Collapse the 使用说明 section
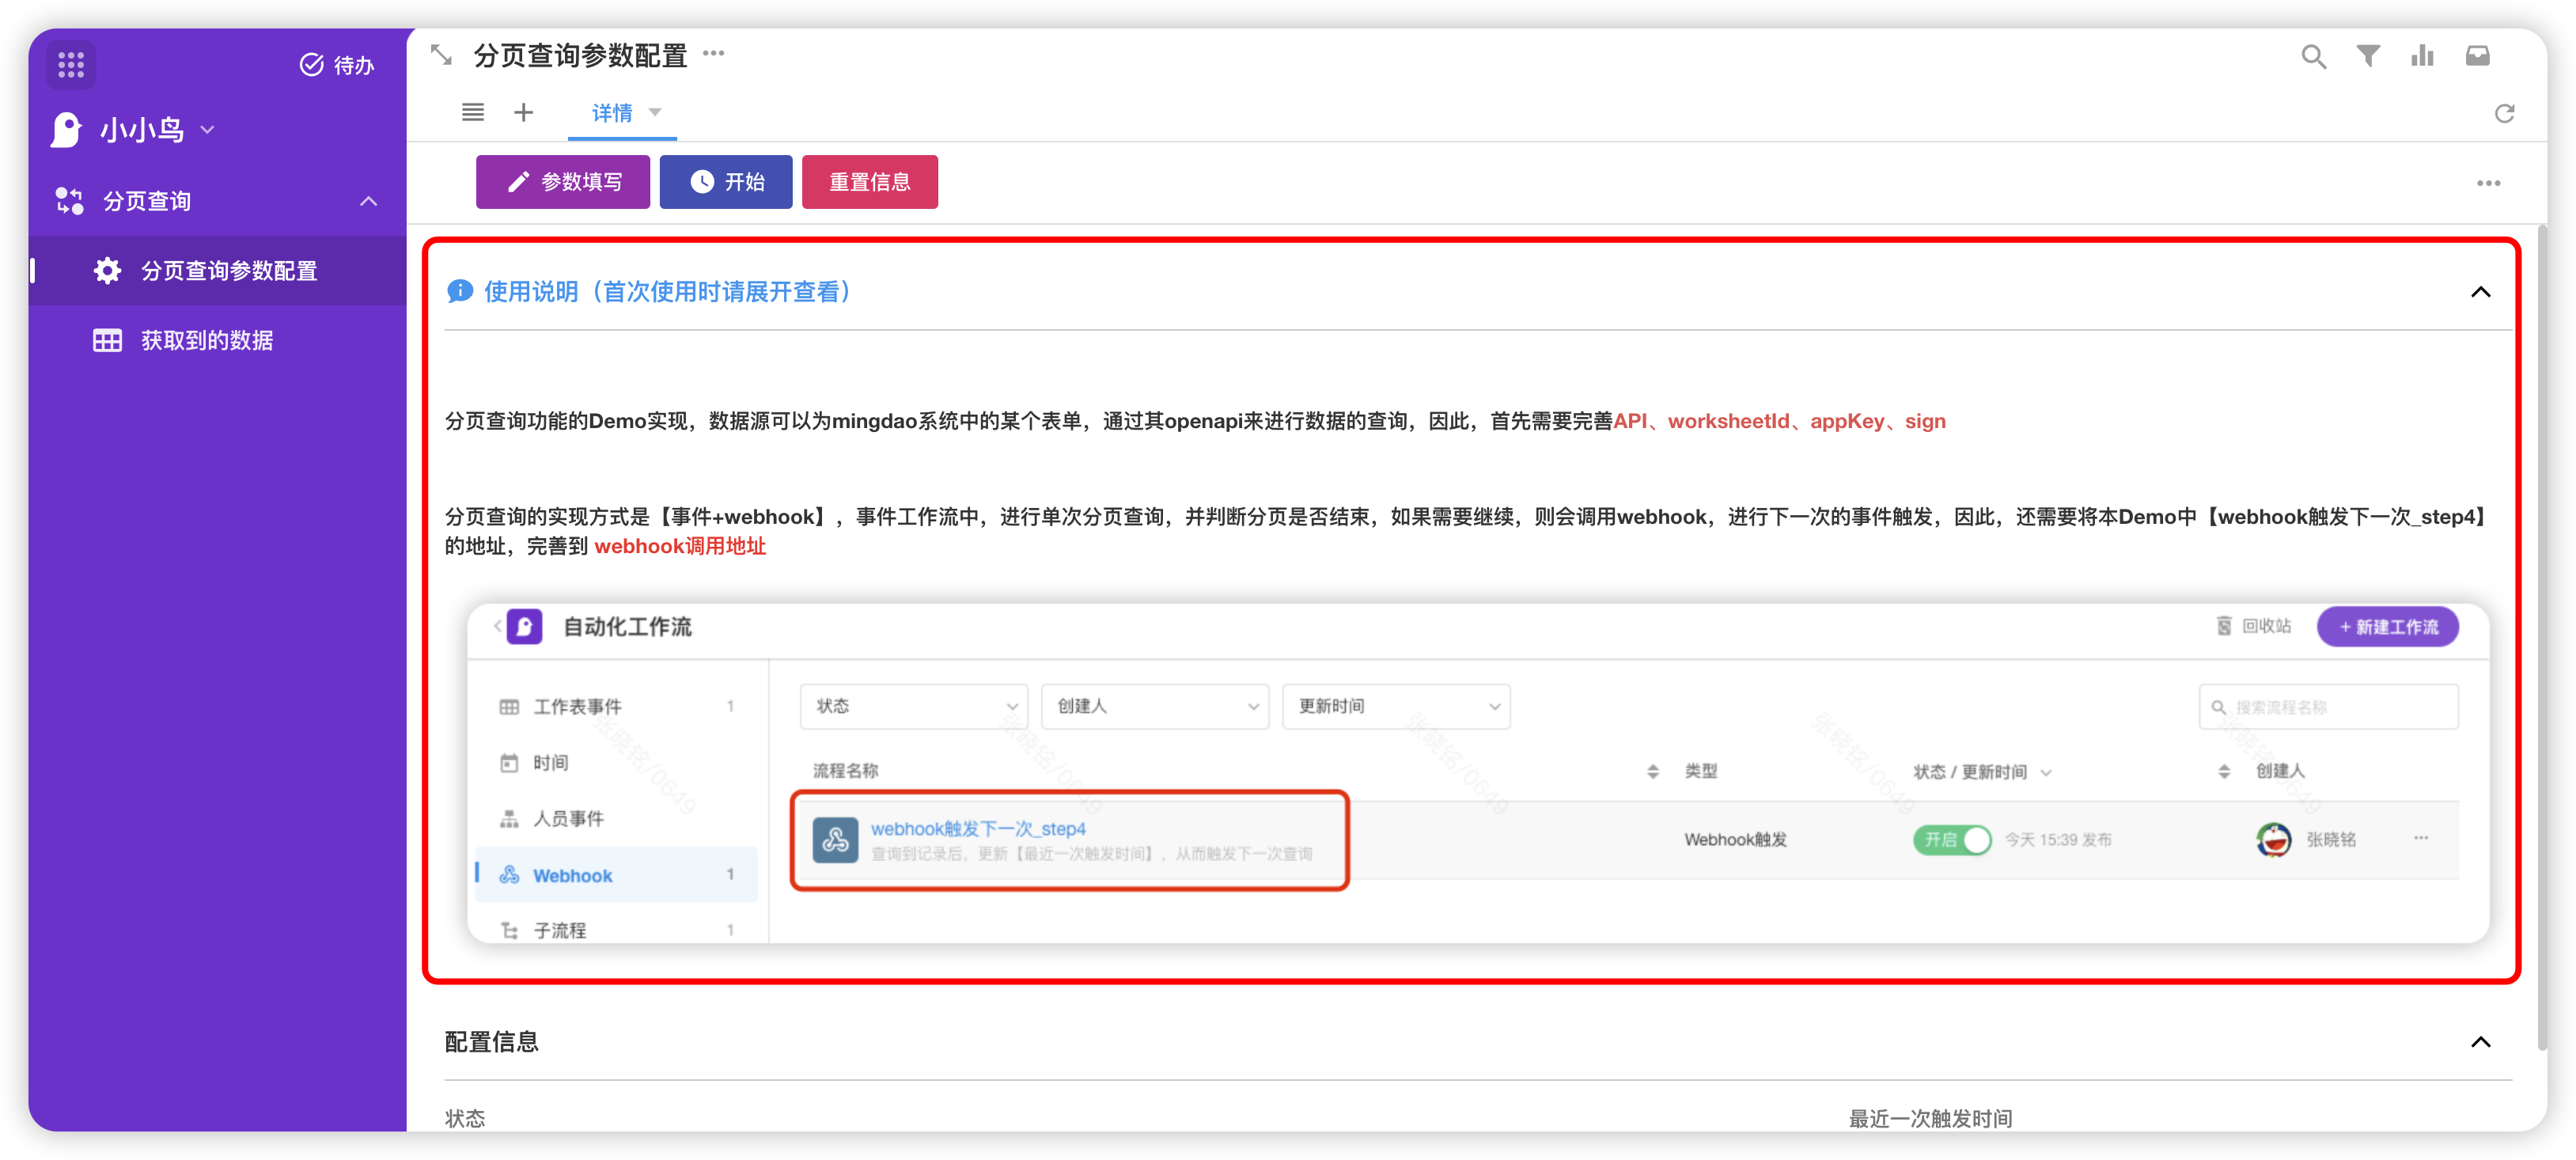Screen dimensions: 2576x1160 (2480, 292)
